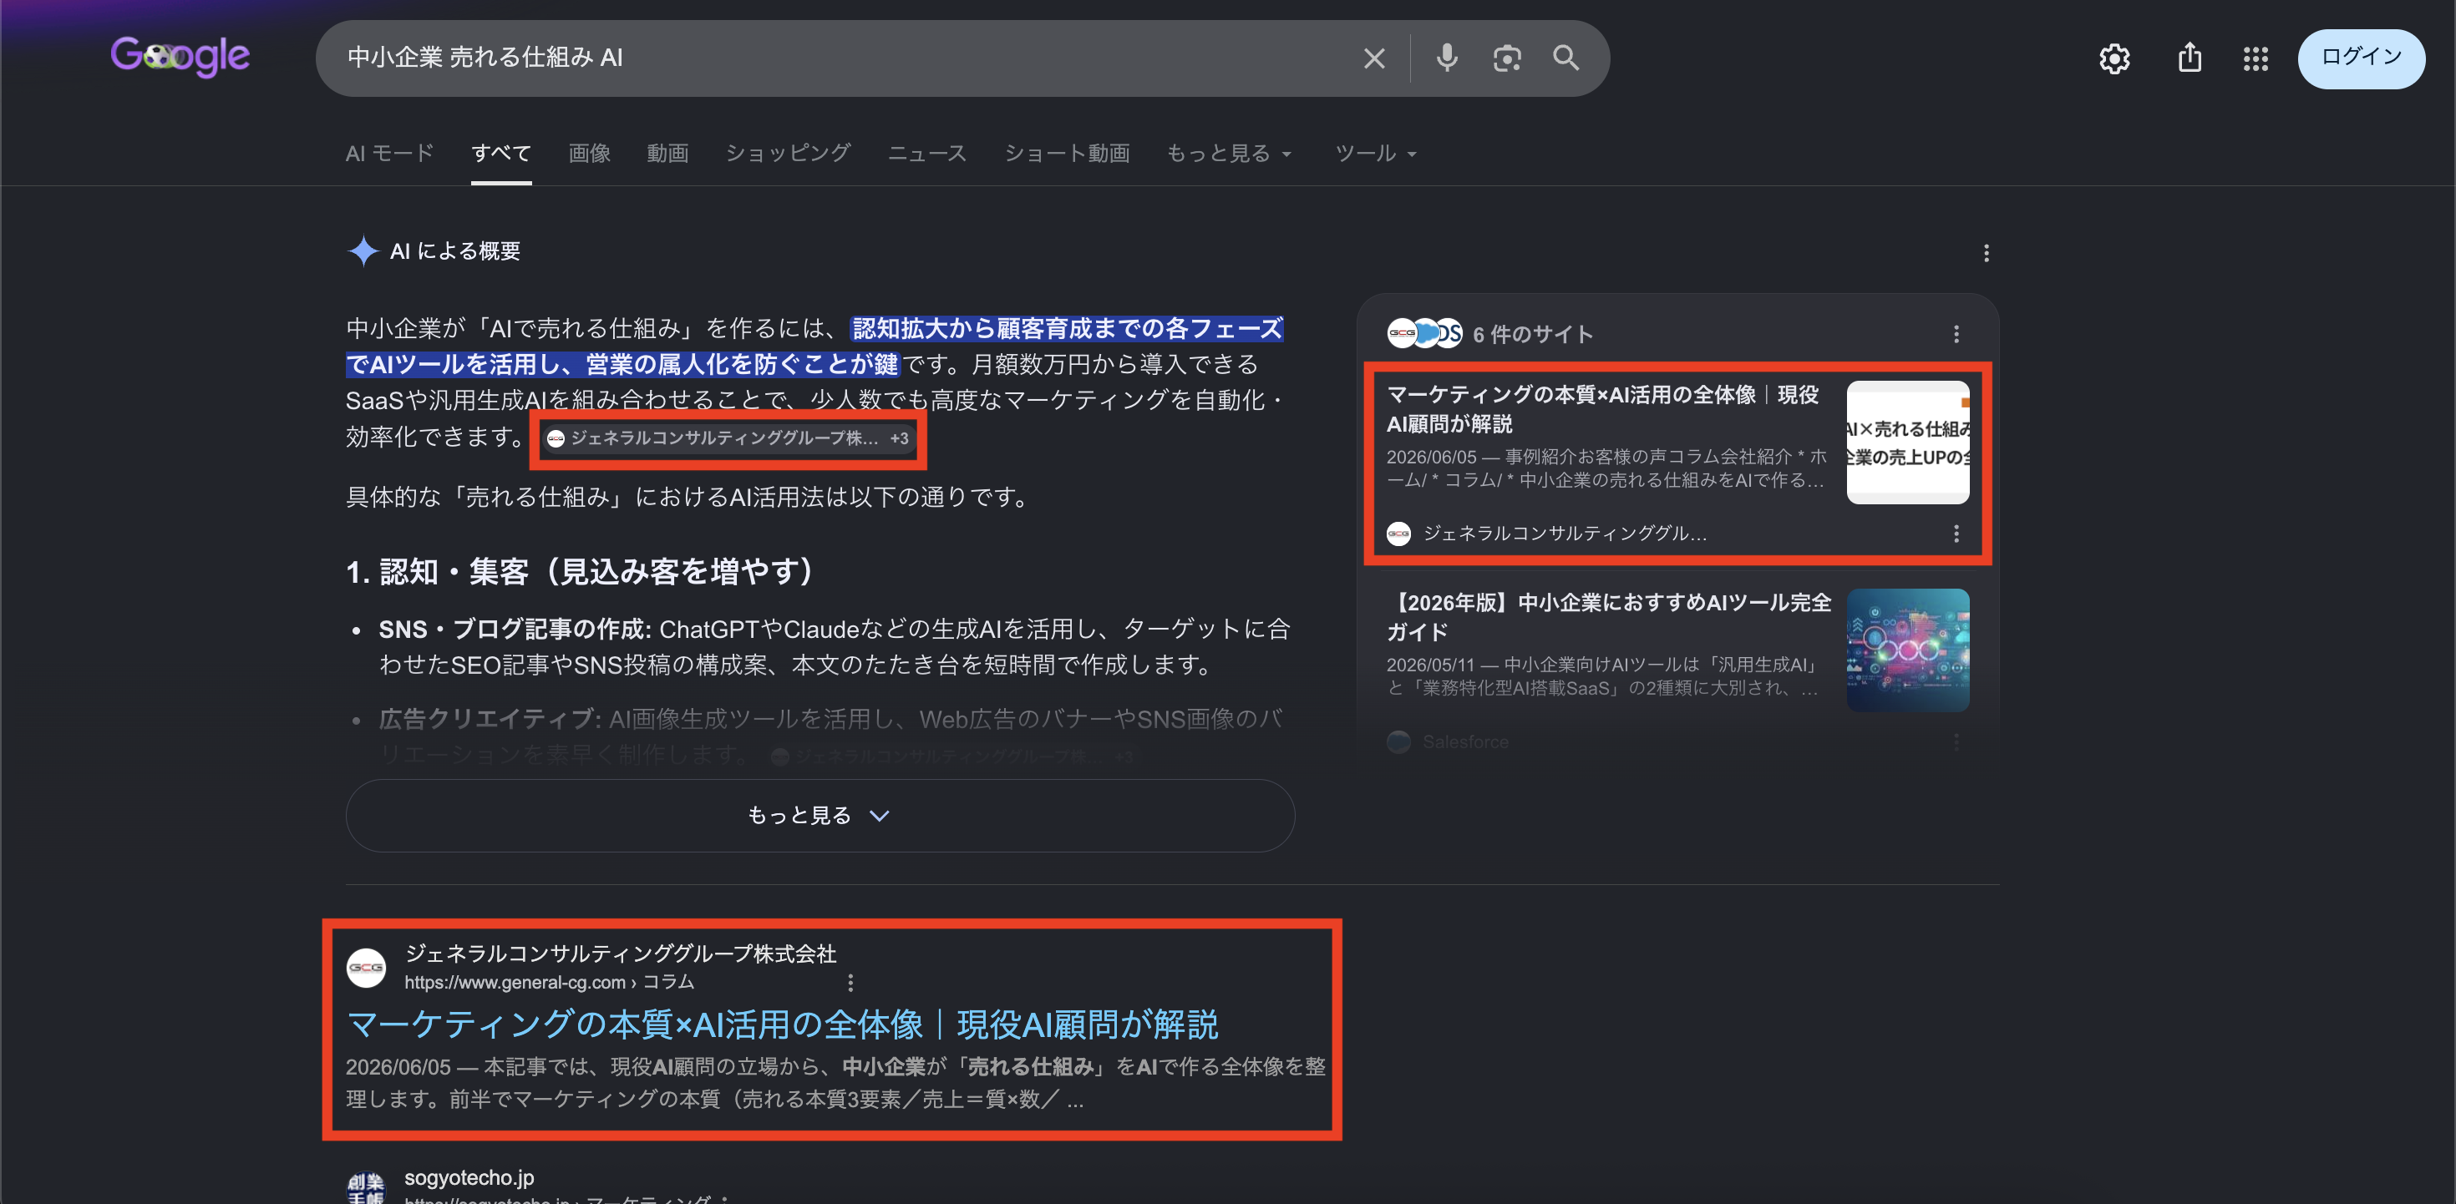Open result マーケティングの本質×AI活用の全体像｜現役AI顧問が解説
This screenshot has height=1204, width=2456.
click(x=782, y=1024)
